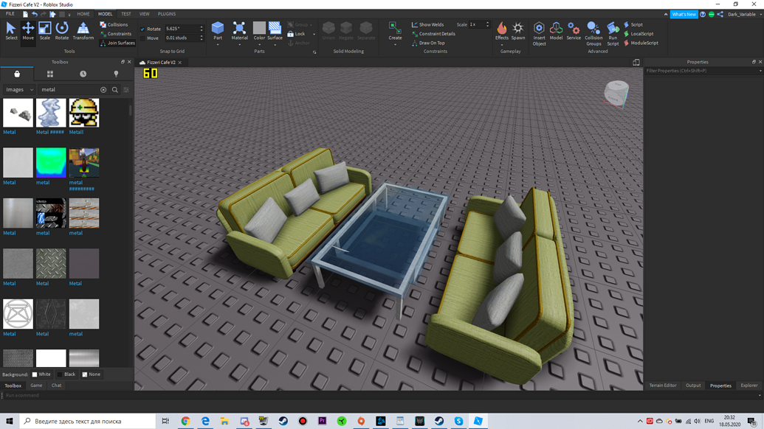764x429 pixels.
Task: Activate the Scale tool
Action: click(x=46, y=29)
